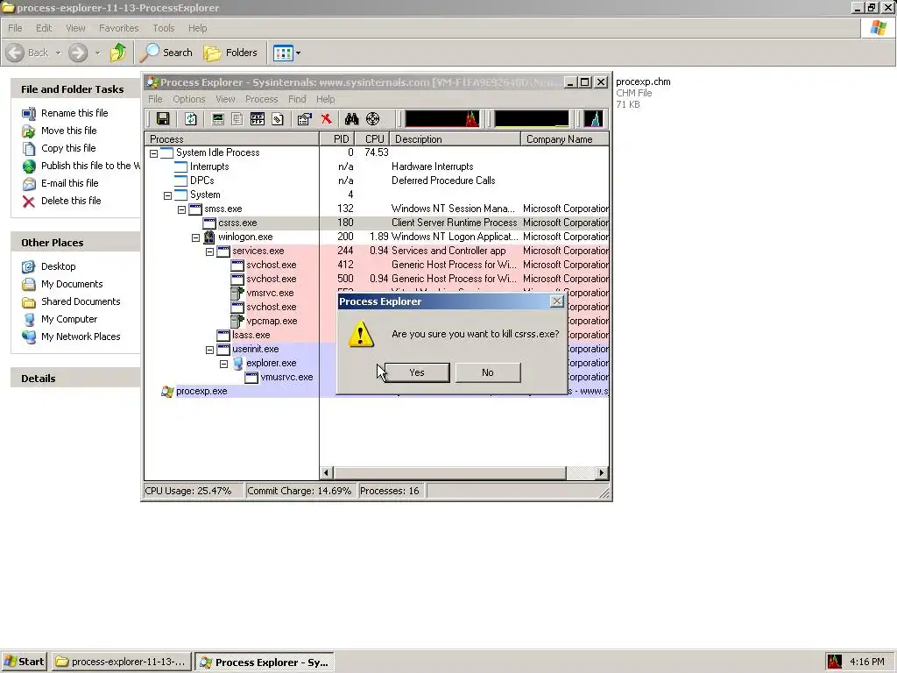The image size is (897, 673).
Task: Click the binoculars Find icon
Action: pos(351,119)
